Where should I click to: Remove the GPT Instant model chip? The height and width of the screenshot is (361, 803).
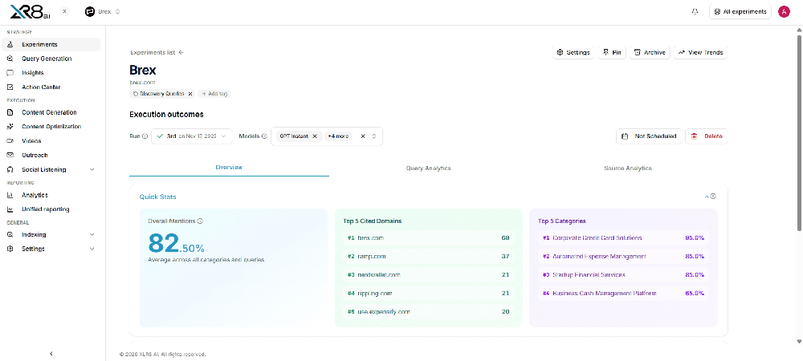pyautogui.click(x=315, y=136)
